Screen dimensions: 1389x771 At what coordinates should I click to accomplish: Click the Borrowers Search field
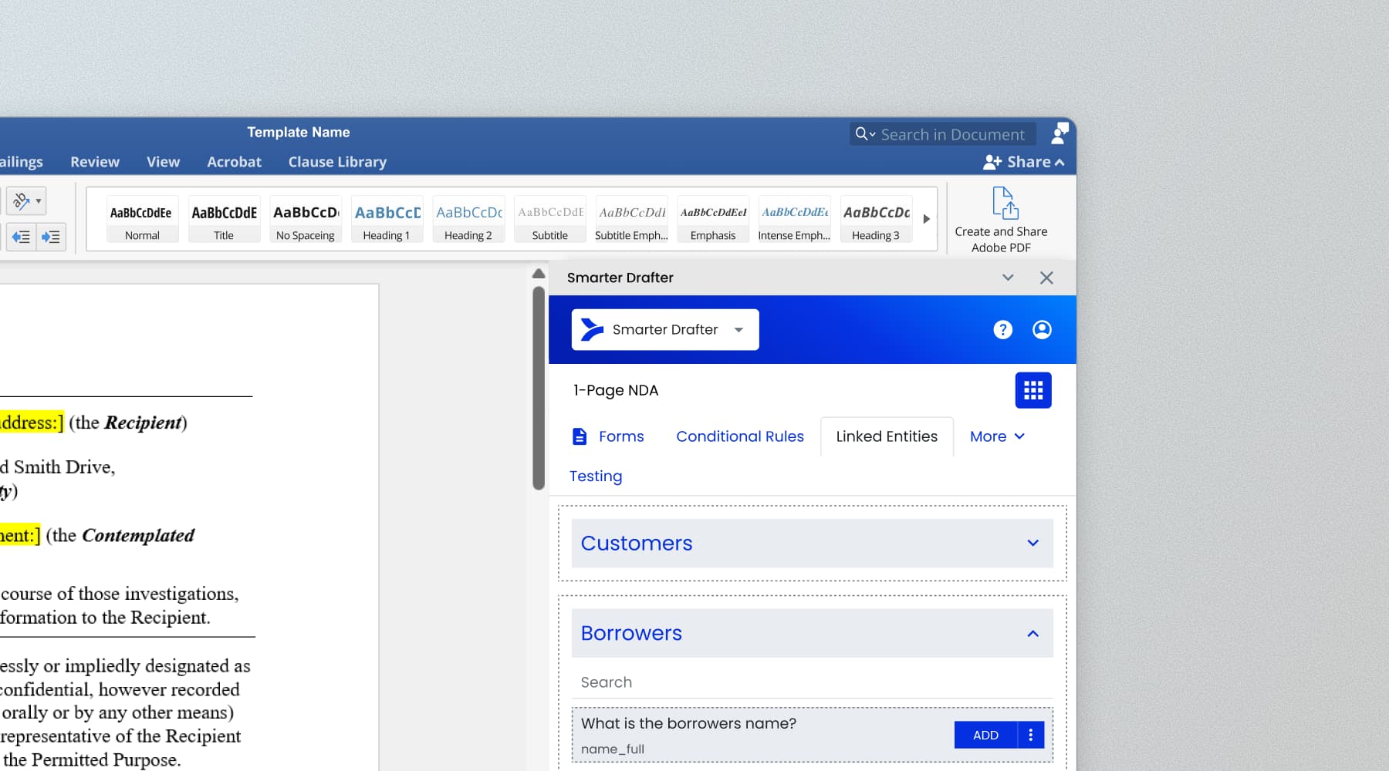811,682
